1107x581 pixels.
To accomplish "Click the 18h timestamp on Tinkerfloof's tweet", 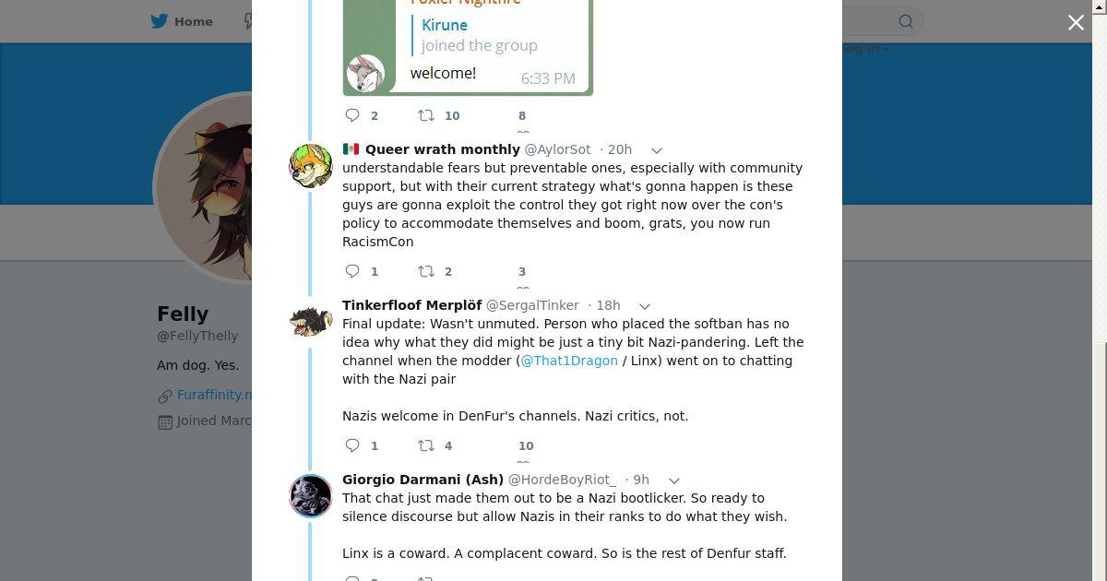I will [x=608, y=305].
